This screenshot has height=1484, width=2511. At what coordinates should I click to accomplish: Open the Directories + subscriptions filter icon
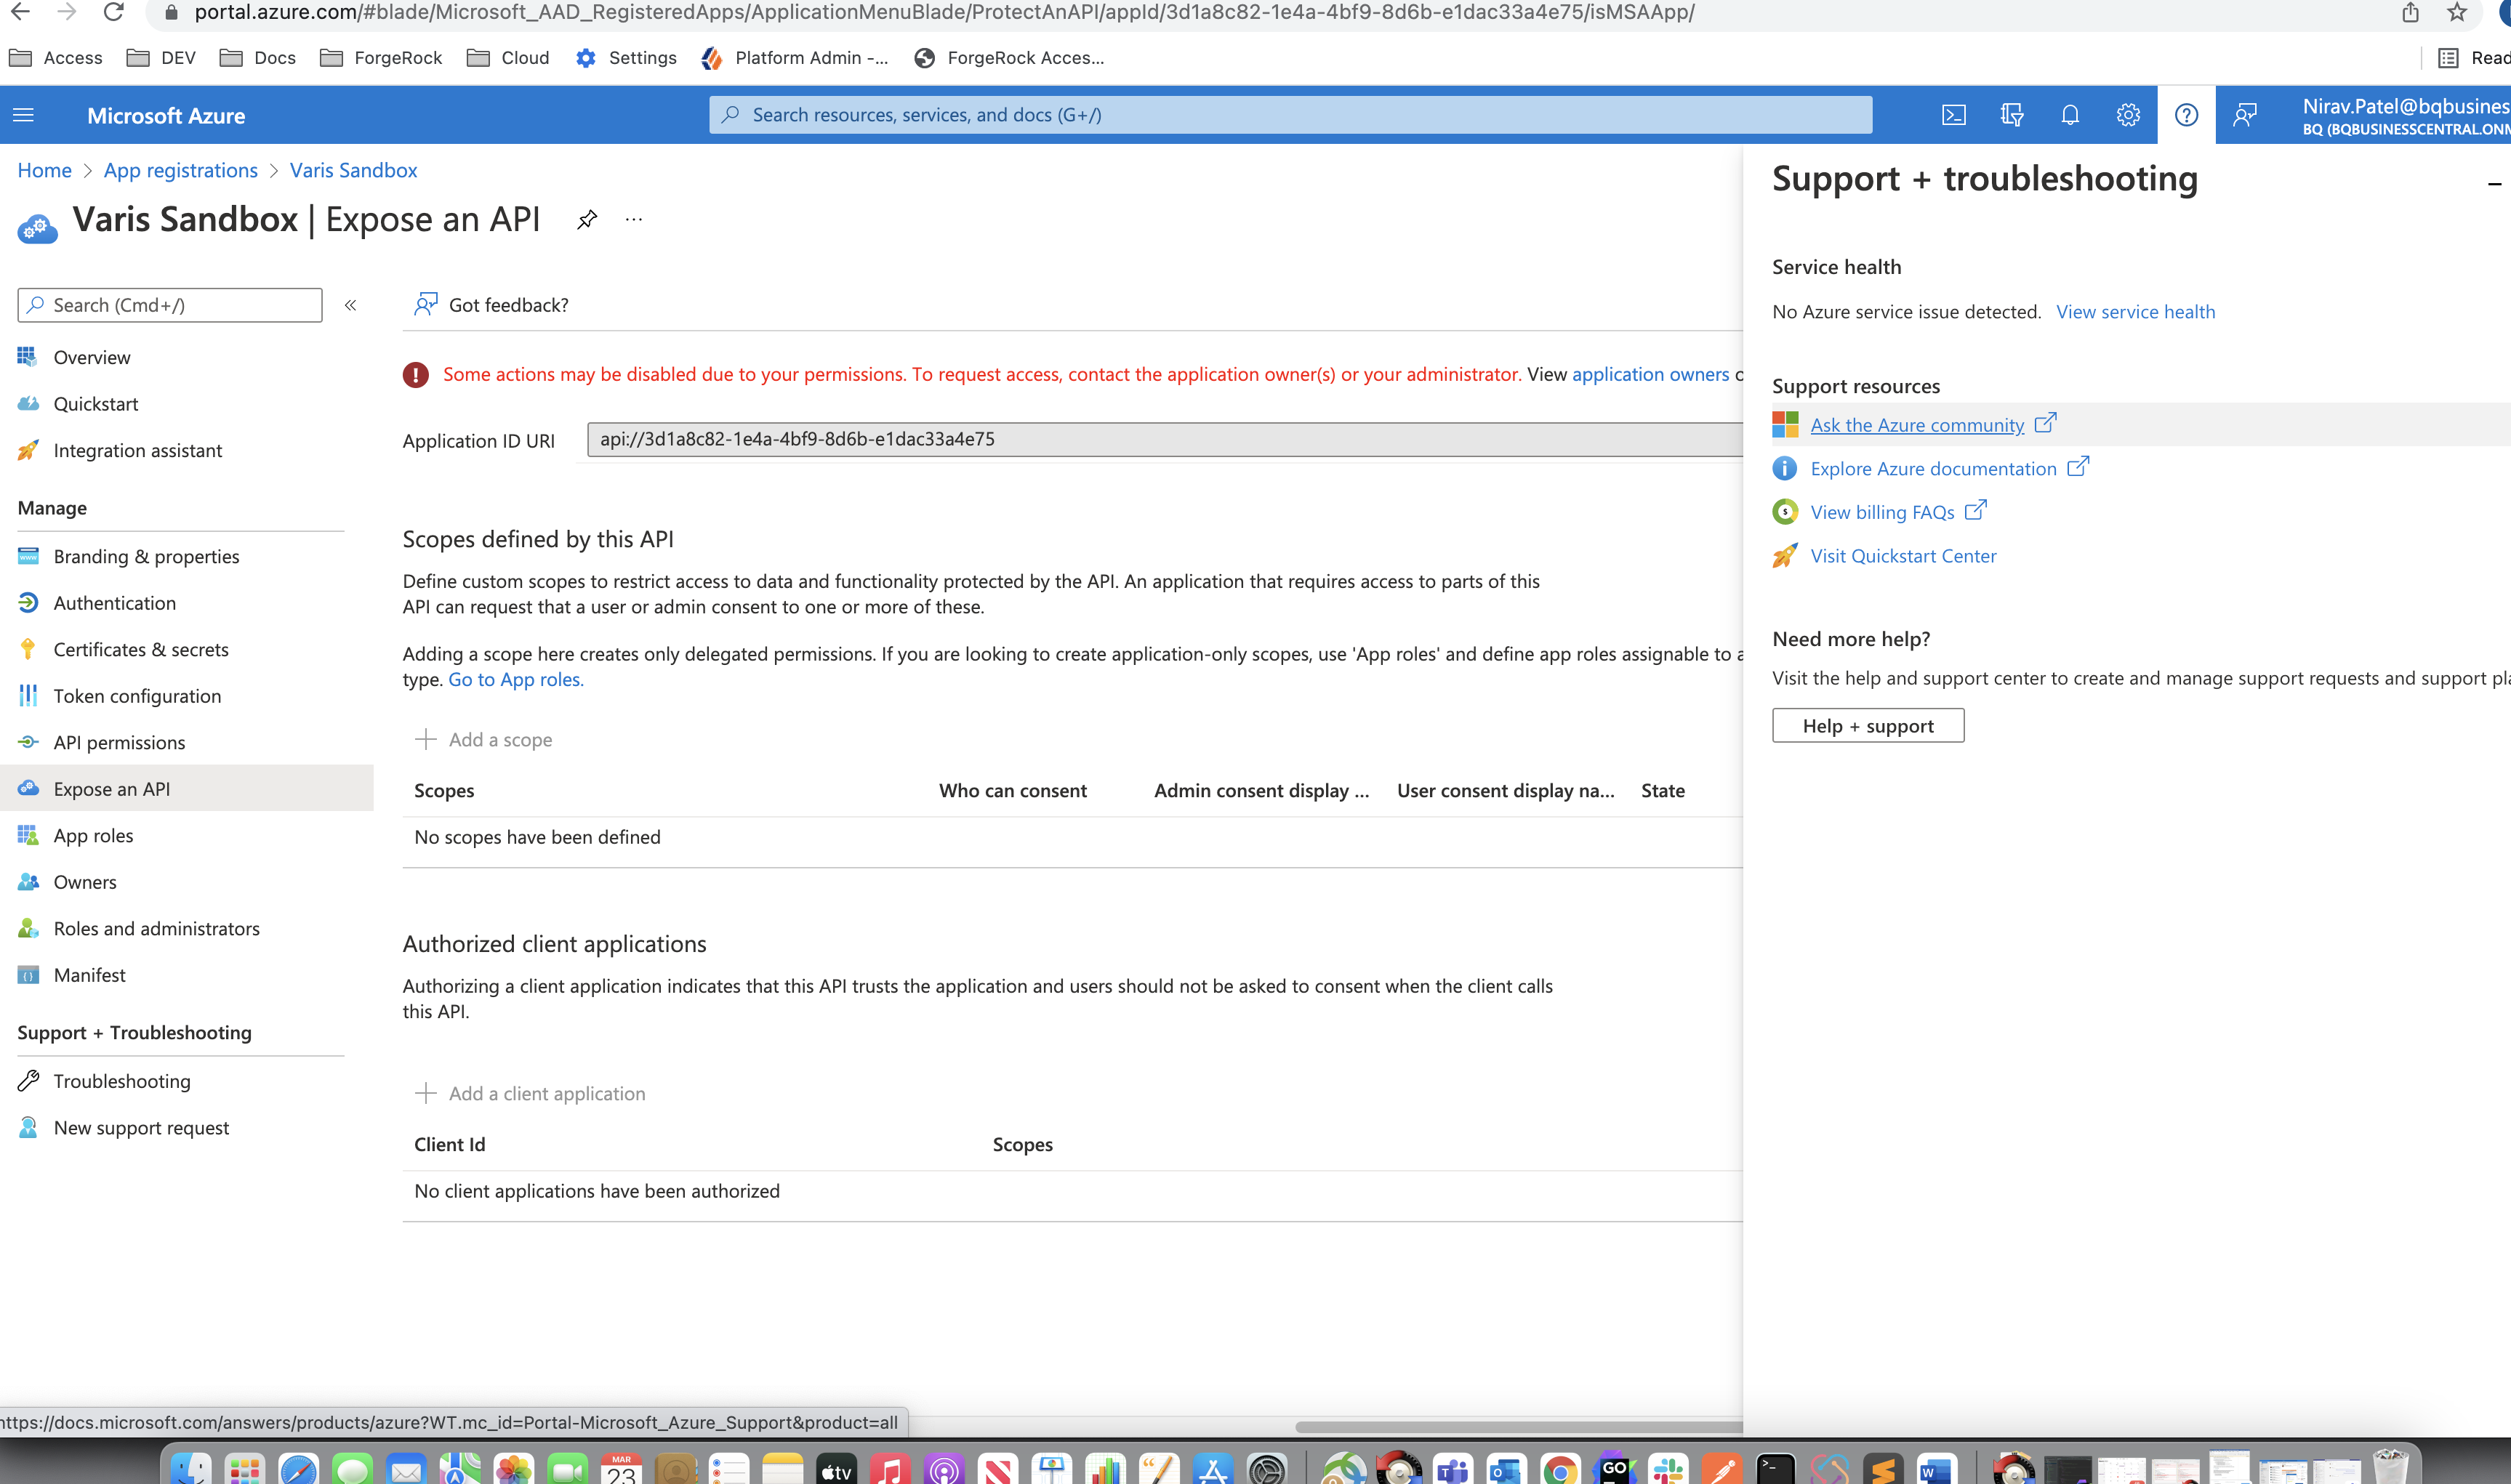(2011, 114)
